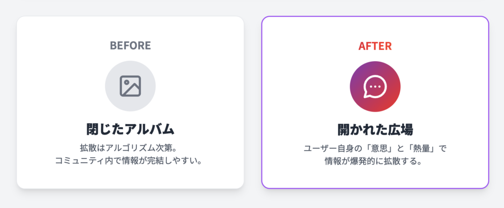Click the line ユーザー自身の「意思」と「熱量」で

(375, 149)
